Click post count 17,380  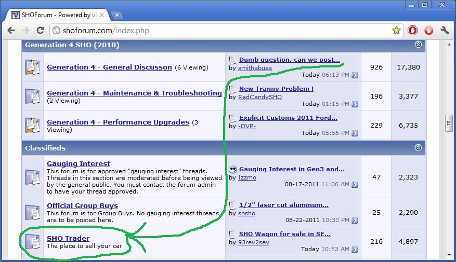pyautogui.click(x=408, y=67)
